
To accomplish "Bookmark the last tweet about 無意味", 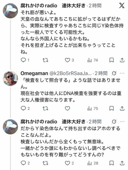I will (x=111, y=163).
